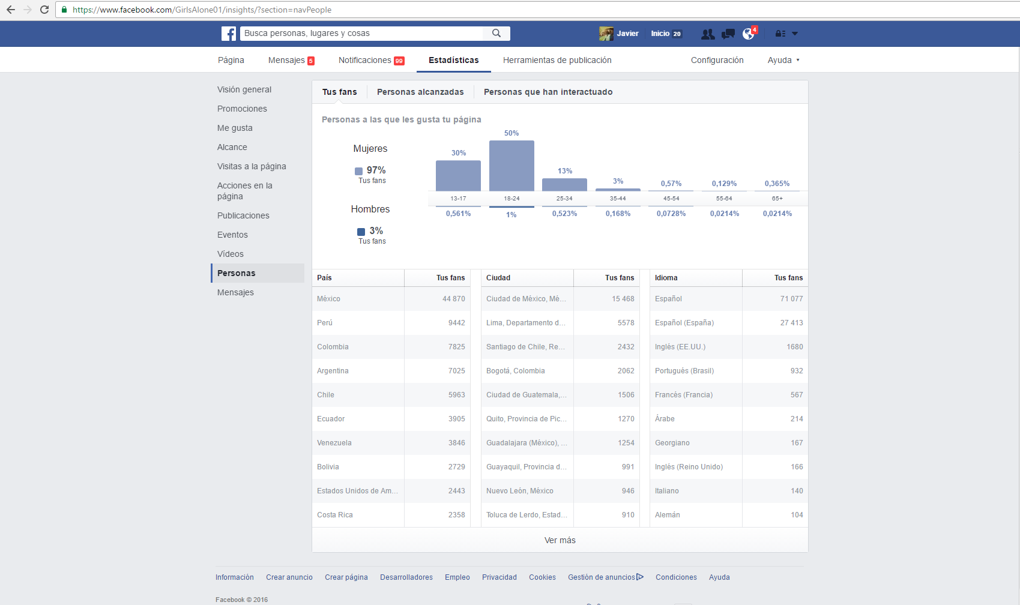
Task: Select Publicaciones in sidebar
Action: [243, 215]
